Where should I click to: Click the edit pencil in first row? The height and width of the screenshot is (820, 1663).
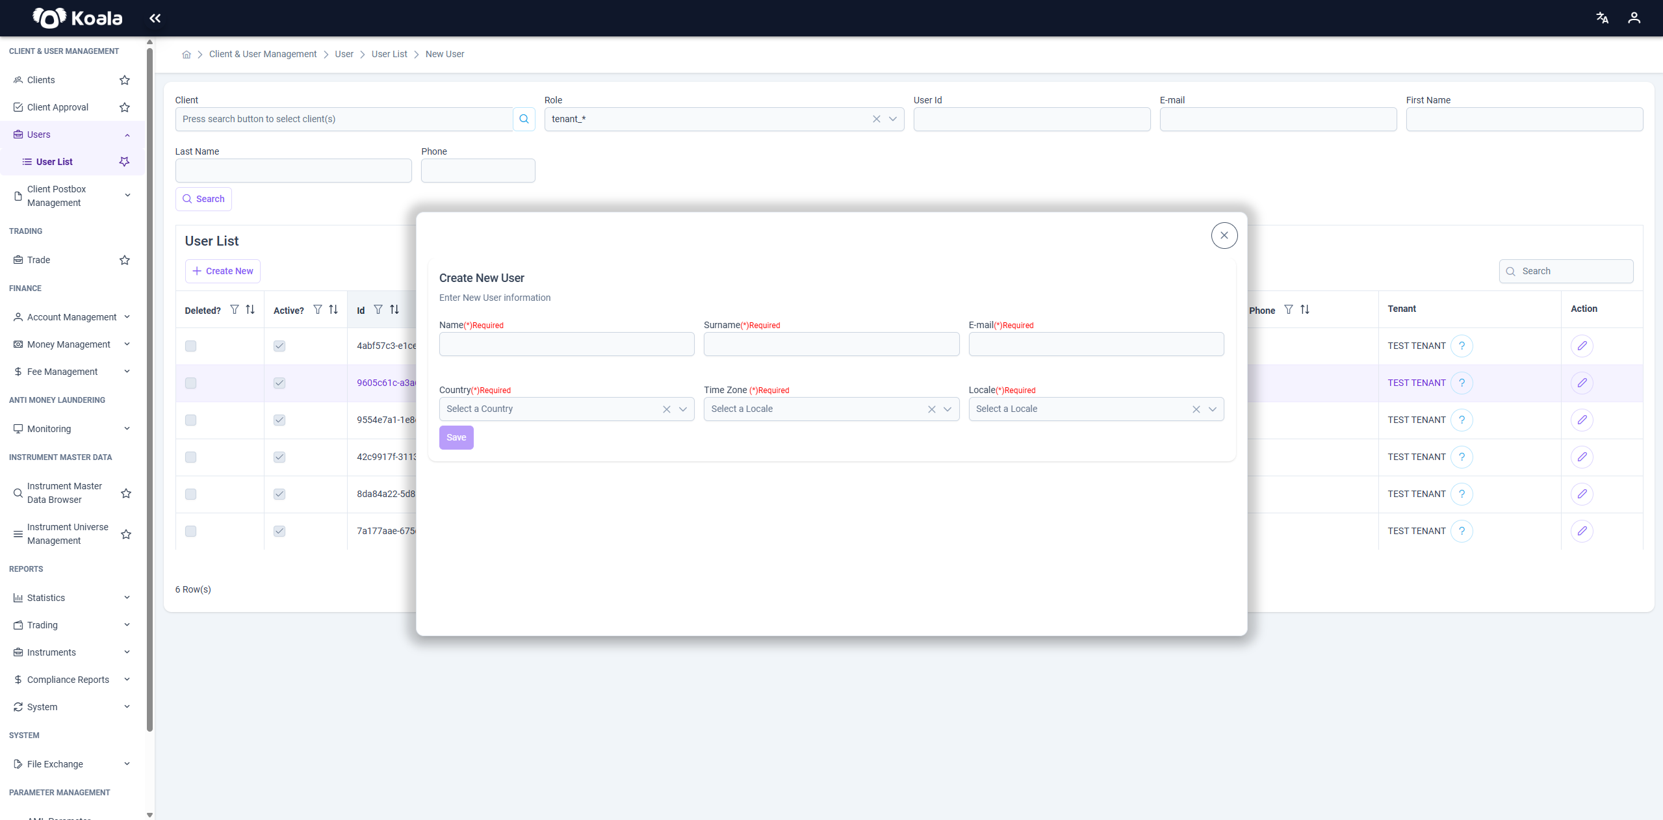(x=1582, y=346)
